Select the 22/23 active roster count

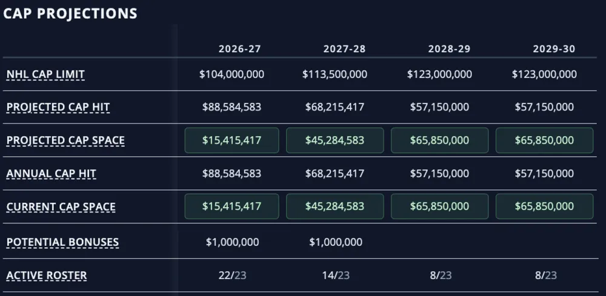tap(232, 275)
